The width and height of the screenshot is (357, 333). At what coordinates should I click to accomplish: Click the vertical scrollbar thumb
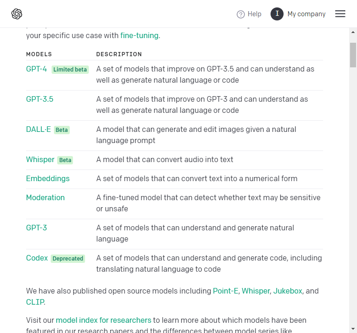pyautogui.click(x=353, y=55)
